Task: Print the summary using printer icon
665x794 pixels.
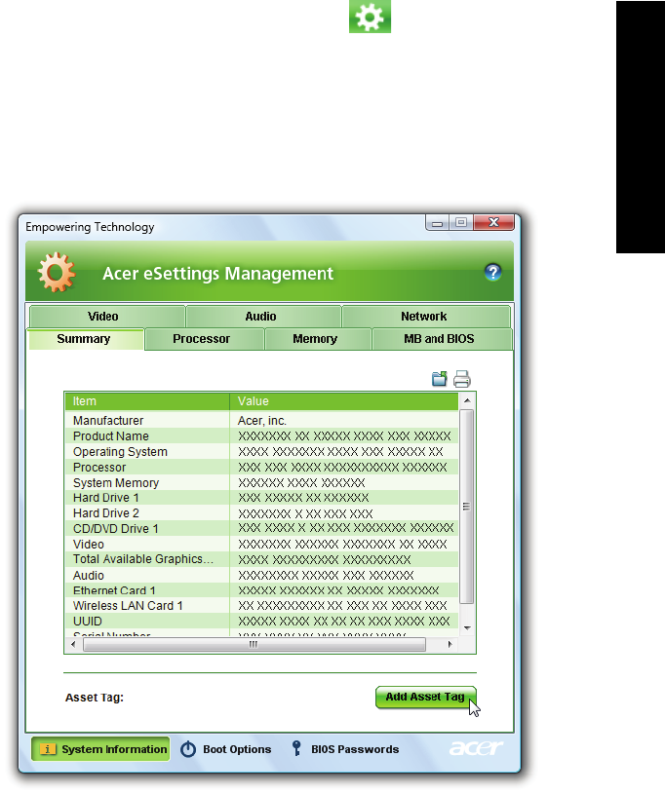Action: click(462, 379)
